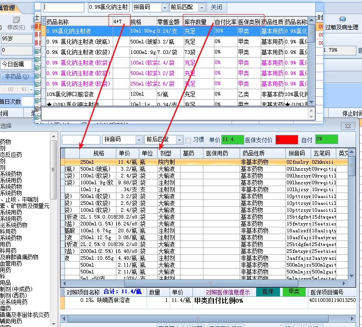Open the 过敏及病生理 icon

(343, 19)
